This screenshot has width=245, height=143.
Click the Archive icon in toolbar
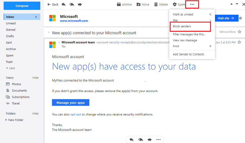119,4
